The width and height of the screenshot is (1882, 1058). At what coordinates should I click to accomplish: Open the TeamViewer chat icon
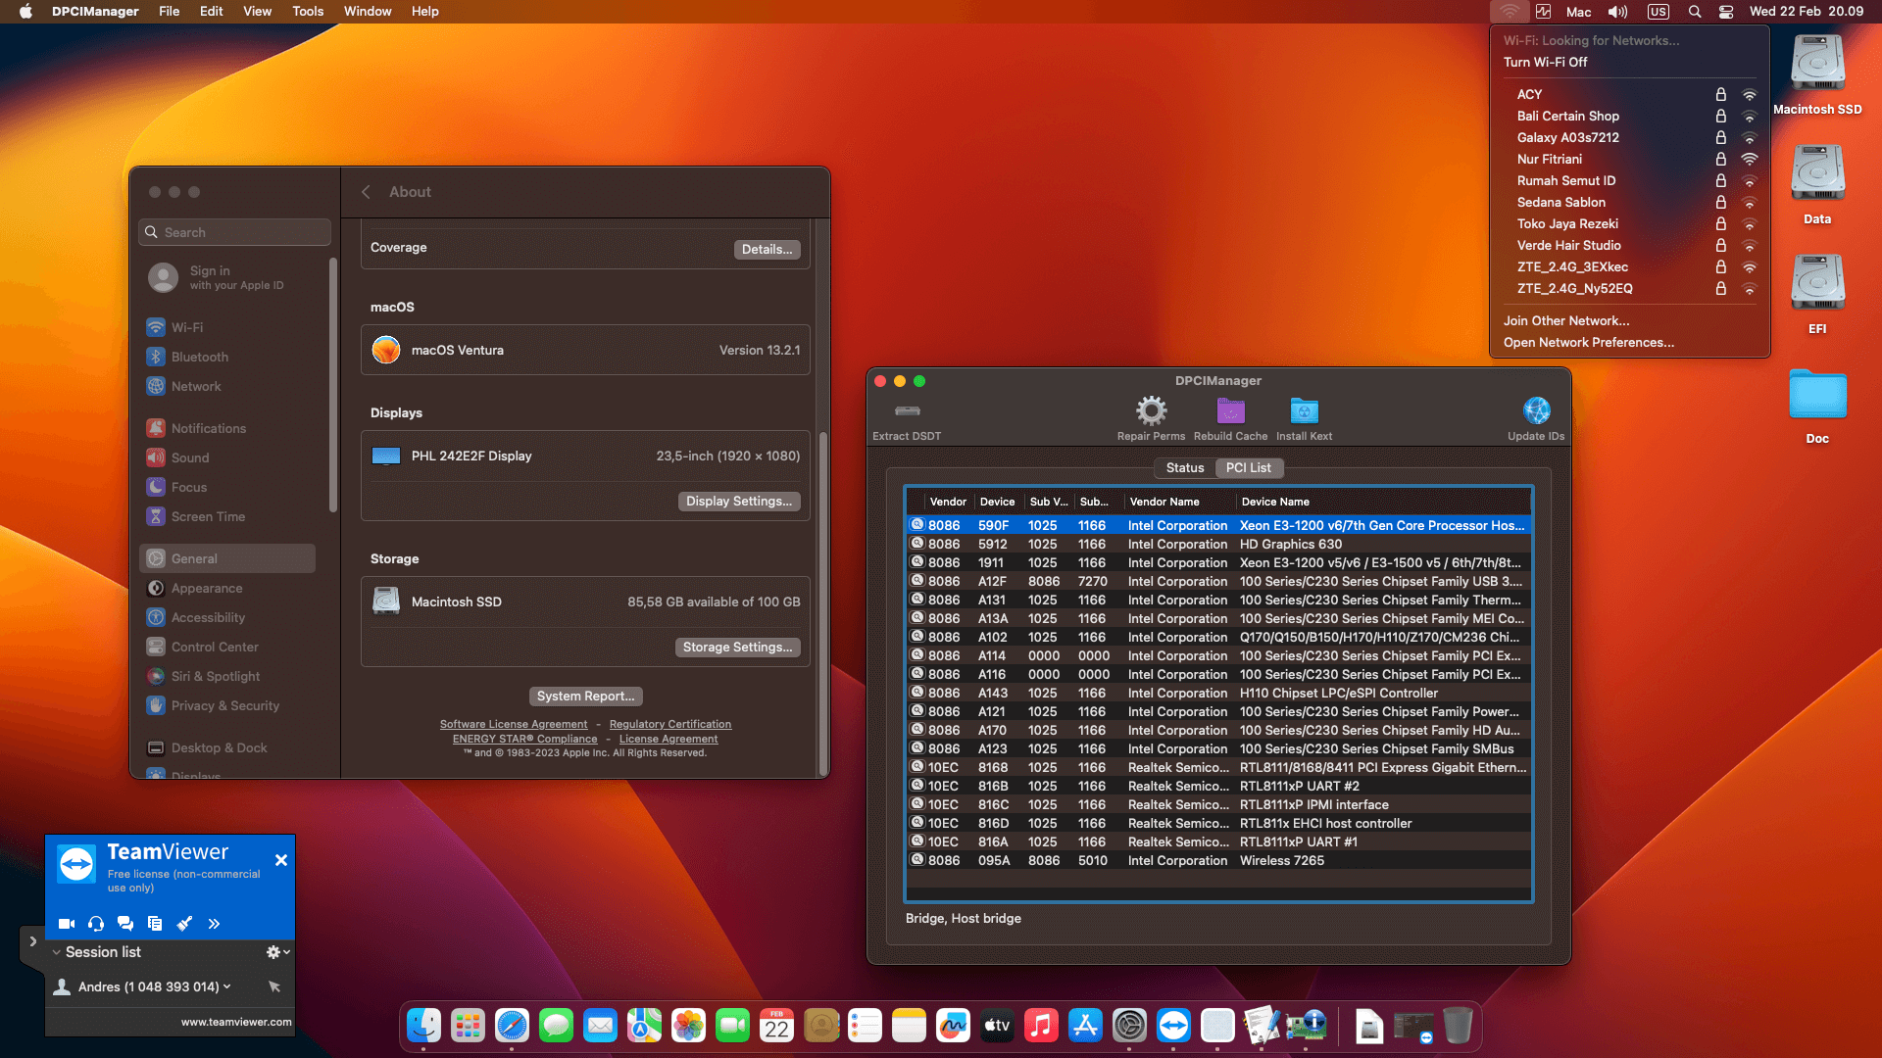click(125, 923)
